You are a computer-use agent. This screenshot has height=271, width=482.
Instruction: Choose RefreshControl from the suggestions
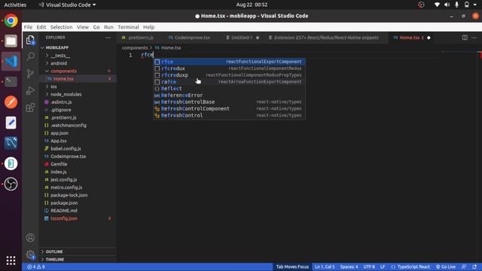229,115
